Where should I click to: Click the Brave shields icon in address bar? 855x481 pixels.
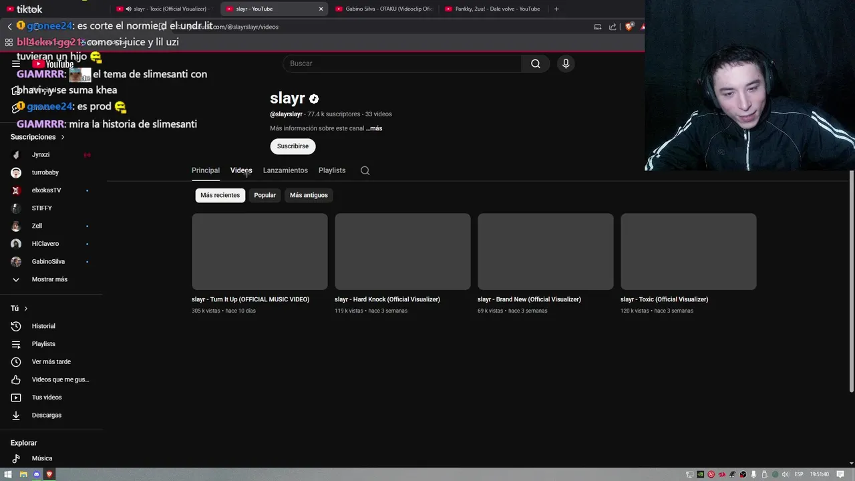(629, 27)
